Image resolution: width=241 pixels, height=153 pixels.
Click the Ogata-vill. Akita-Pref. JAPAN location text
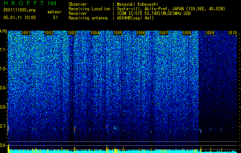click(171, 9)
